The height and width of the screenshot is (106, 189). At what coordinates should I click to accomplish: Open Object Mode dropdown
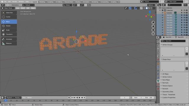coord(8,8)
